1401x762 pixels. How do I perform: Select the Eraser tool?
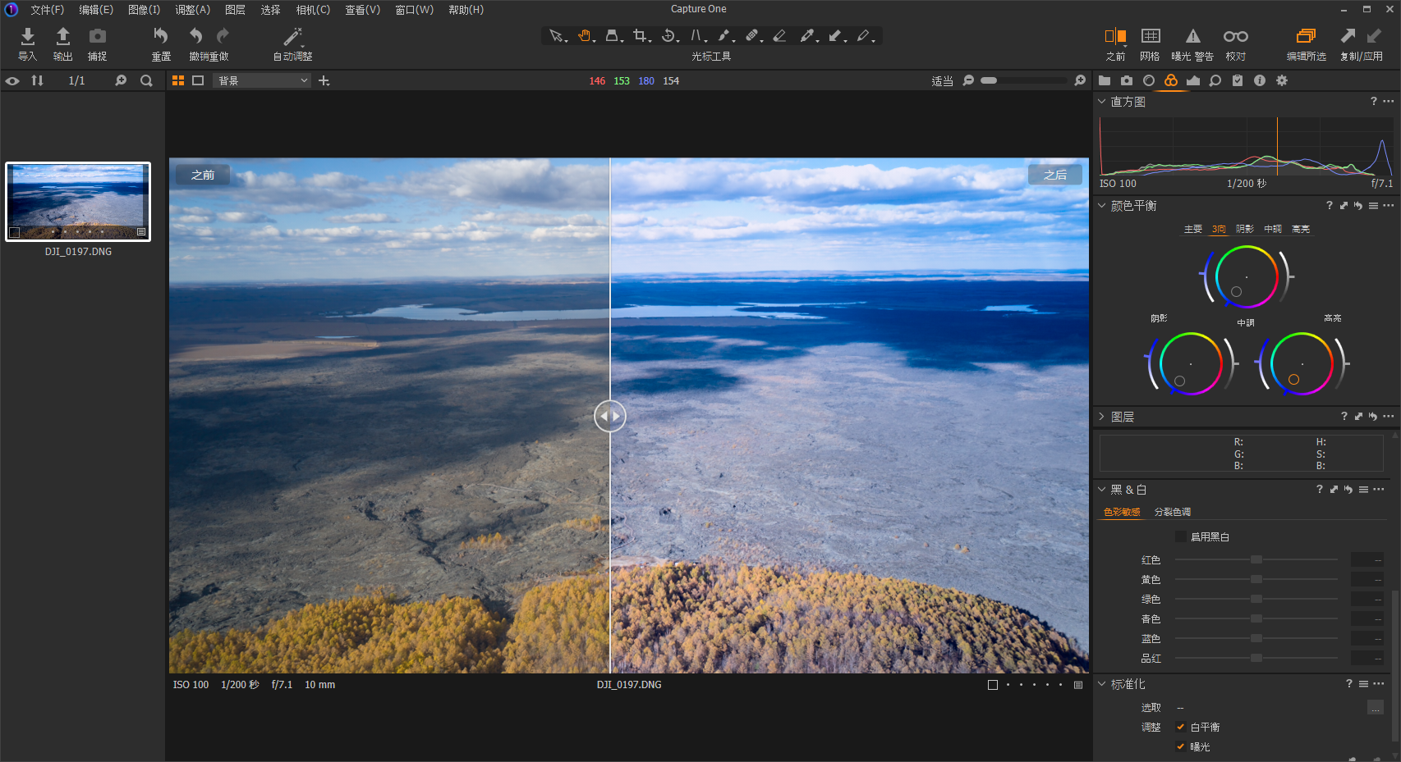780,36
